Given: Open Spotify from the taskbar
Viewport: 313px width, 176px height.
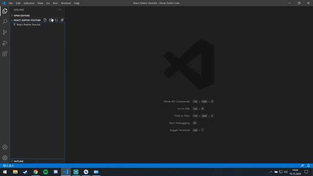Looking at the screenshot, I should click(x=45, y=172).
